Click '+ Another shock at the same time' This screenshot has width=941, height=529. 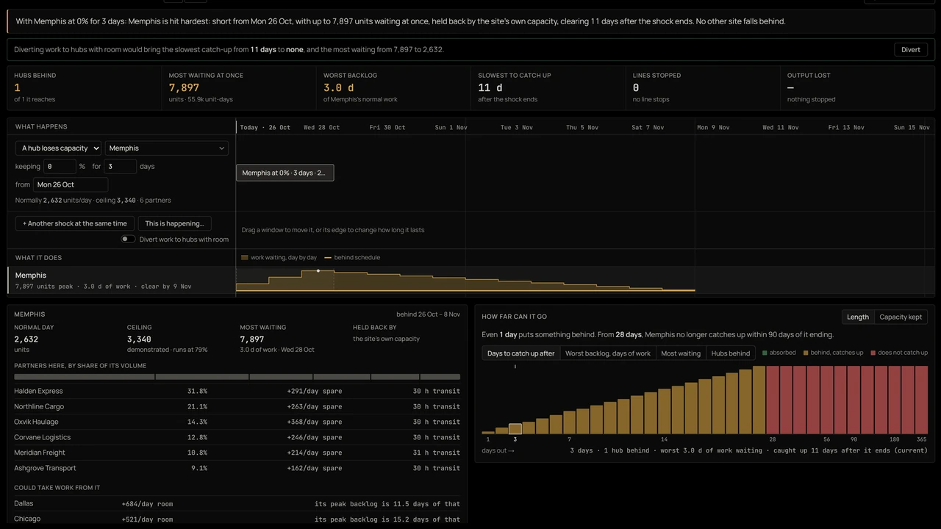click(x=74, y=223)
